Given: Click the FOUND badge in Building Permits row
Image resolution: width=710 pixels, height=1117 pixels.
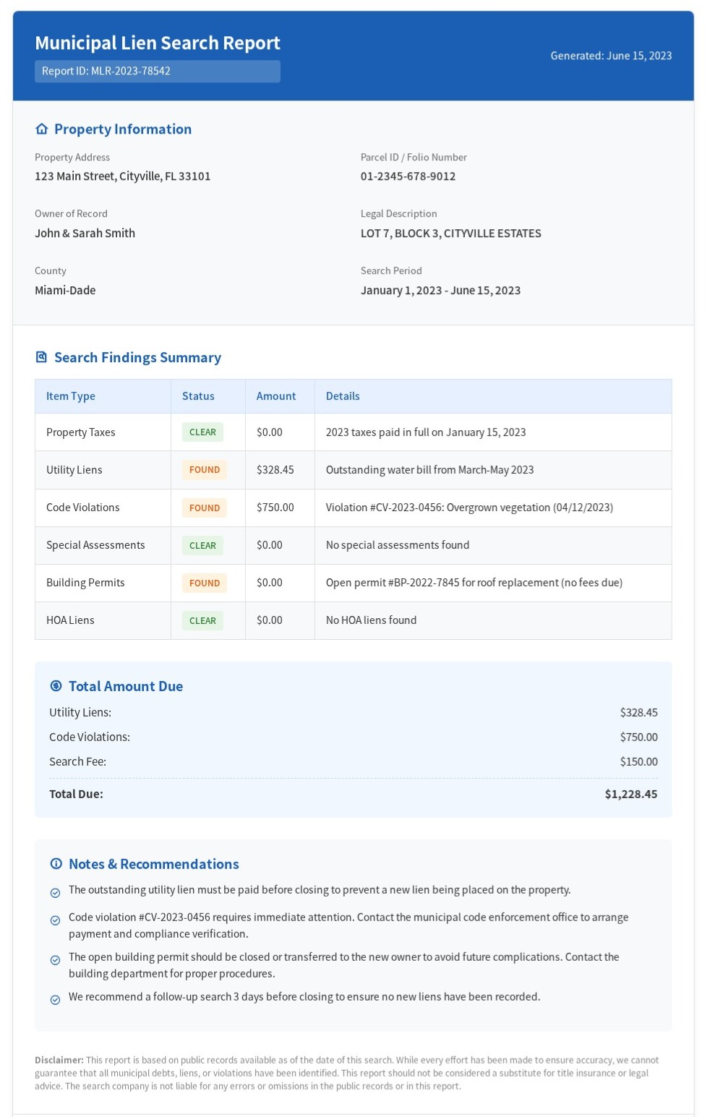Looking at the screenshot, I should (x=204, y=583).
